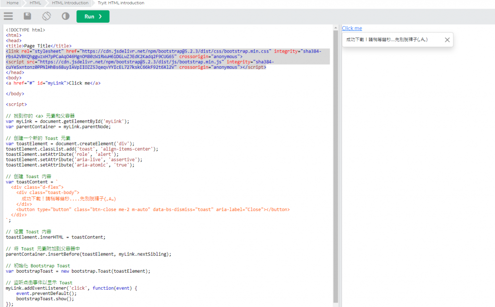Click the save code floppy icon
This screenshot has width=495, height=307.
click(28, 16)
